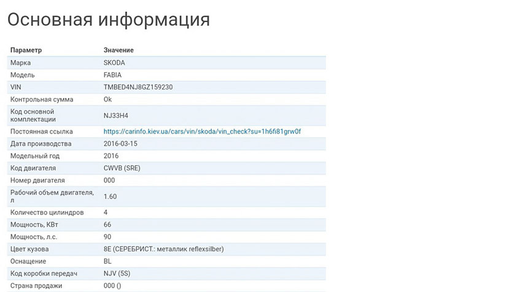
Task: Click the 'Цвет кузова' label
Action: pyautogui.click(x=29, y=249)
